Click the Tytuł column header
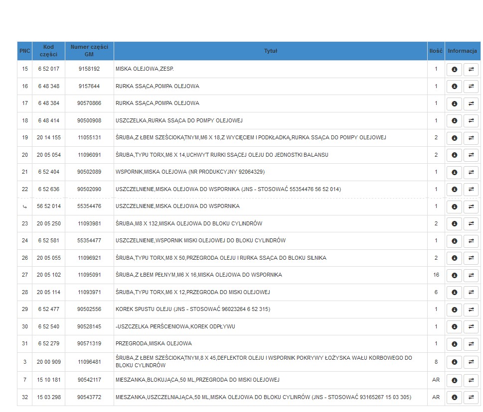 270,51
